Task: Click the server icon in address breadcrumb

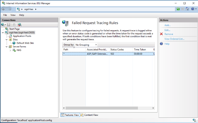Action: 19,9
